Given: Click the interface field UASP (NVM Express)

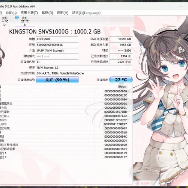Looking at the screenshot, I should [57, 50].
